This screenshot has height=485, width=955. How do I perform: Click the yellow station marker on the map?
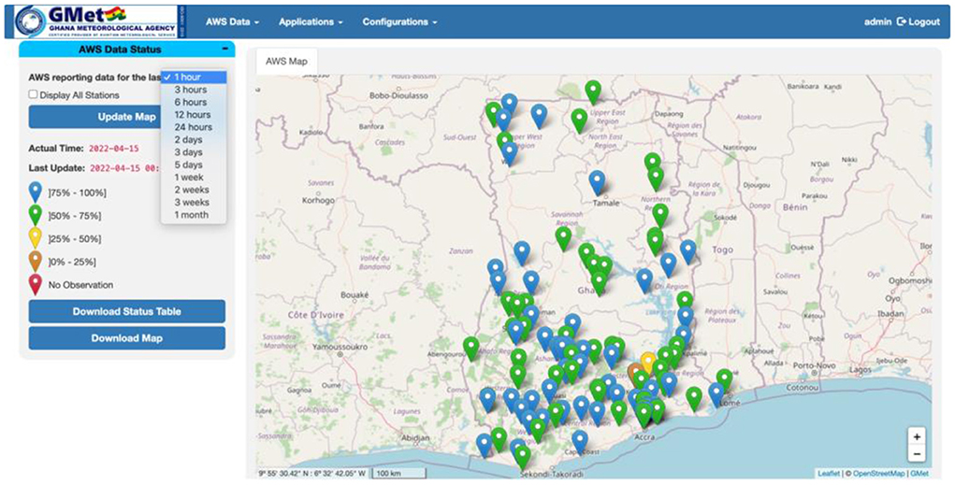tap(648, 361)
